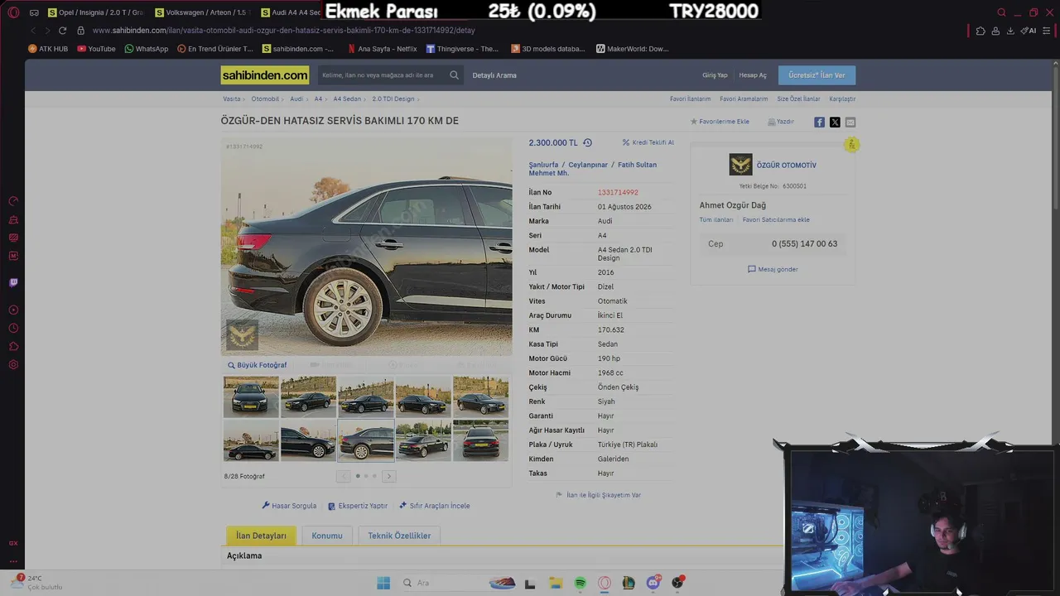Click the Yazdır print link
1060x596 pixels.
point(781,122)
